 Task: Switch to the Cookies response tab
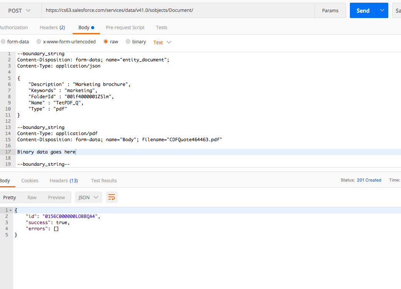(30, 180)
